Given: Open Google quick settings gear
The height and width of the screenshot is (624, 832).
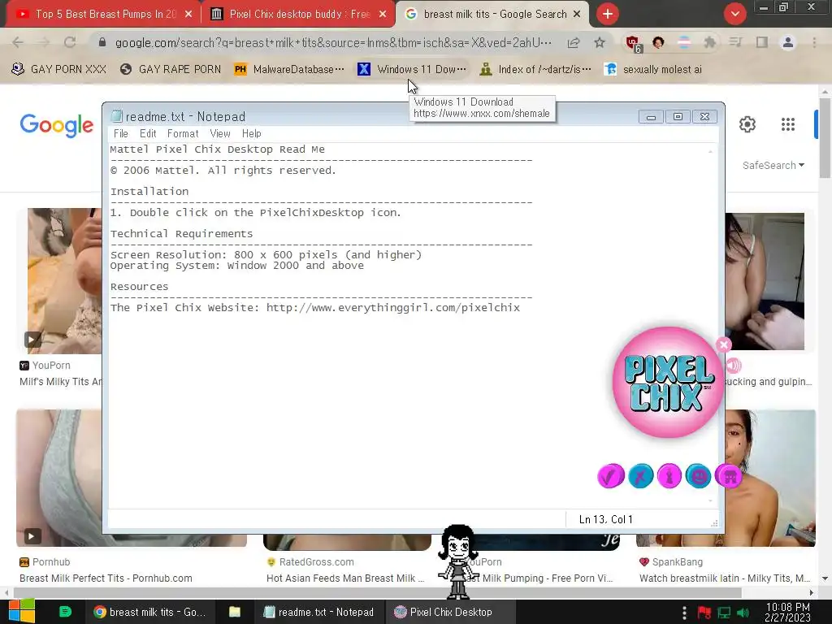Looking at the screenshot, I should click(747, 124).
